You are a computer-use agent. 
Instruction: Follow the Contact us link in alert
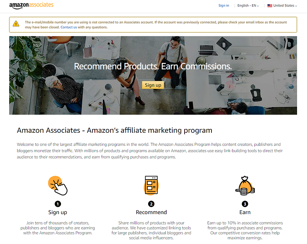point(69,27)
